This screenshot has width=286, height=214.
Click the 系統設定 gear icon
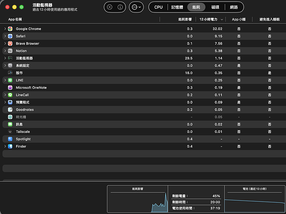(10, 66)
